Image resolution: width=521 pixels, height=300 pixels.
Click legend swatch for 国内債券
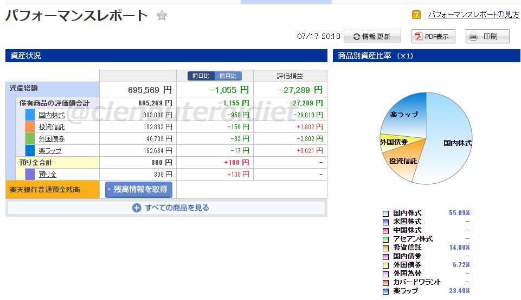coord(386,257)
